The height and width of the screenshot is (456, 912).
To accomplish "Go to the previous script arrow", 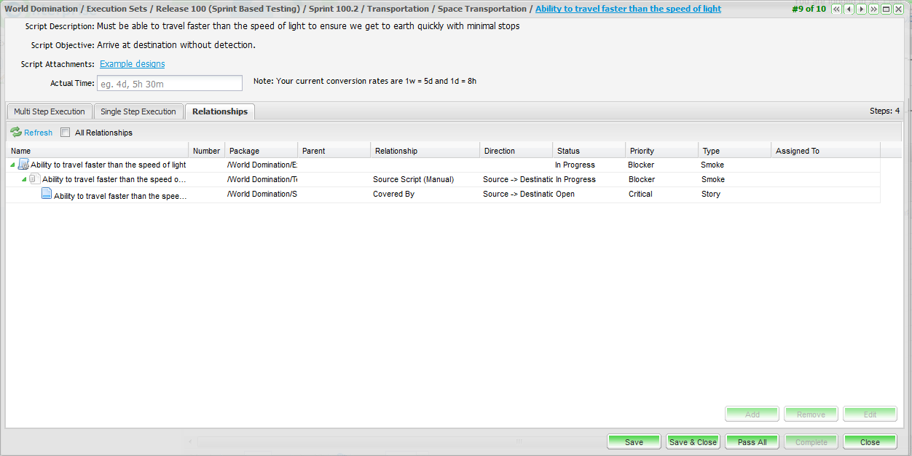I will tap(849, 9).
